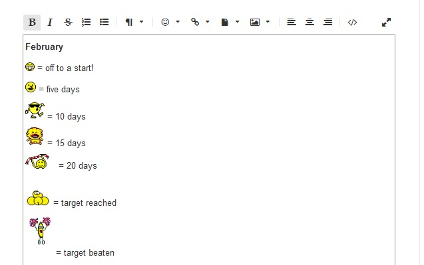Expand the paragraph format dropdown arrow
The height and width of the screenshot is (265, 424).
coord(141,22)
